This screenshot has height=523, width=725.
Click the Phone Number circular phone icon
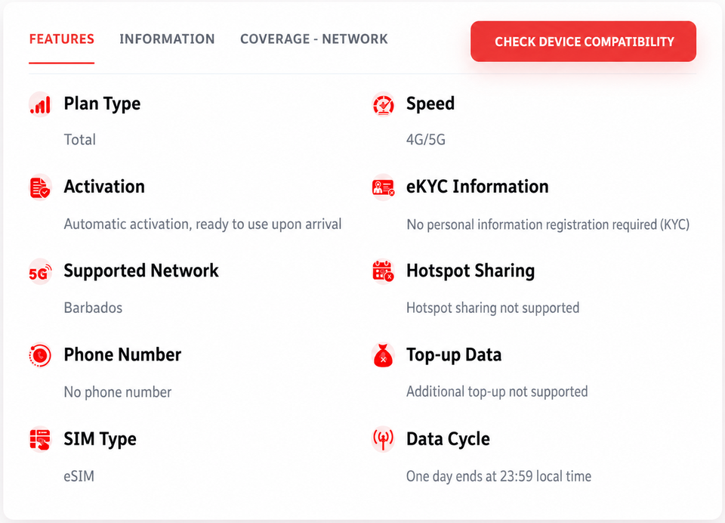pos(40,355)
